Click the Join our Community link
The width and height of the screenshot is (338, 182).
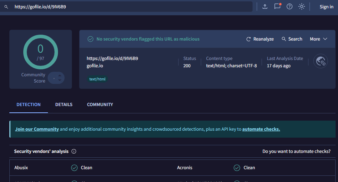pos(37,129)
